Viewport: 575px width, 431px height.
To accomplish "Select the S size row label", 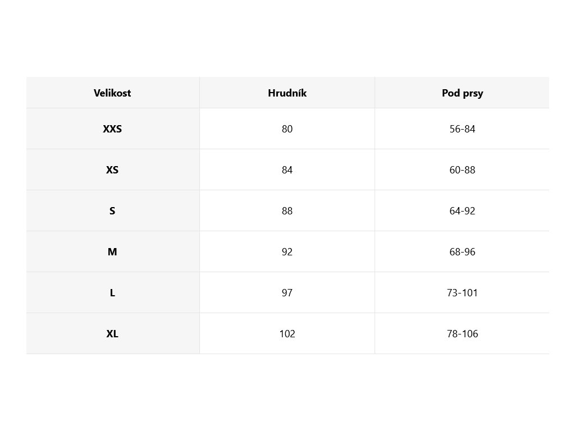I will 112,211.
